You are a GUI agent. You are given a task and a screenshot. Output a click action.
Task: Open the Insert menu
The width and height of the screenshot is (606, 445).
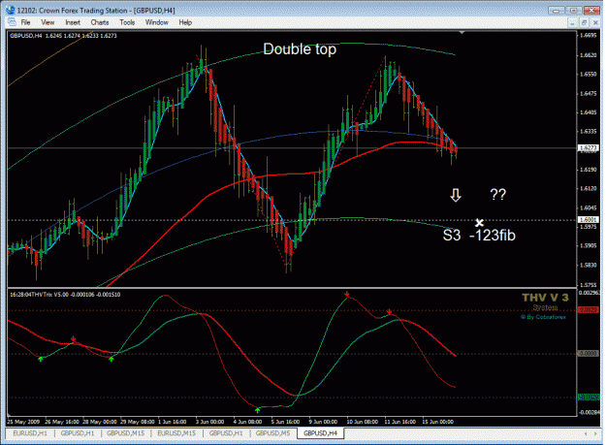(73, 22)
